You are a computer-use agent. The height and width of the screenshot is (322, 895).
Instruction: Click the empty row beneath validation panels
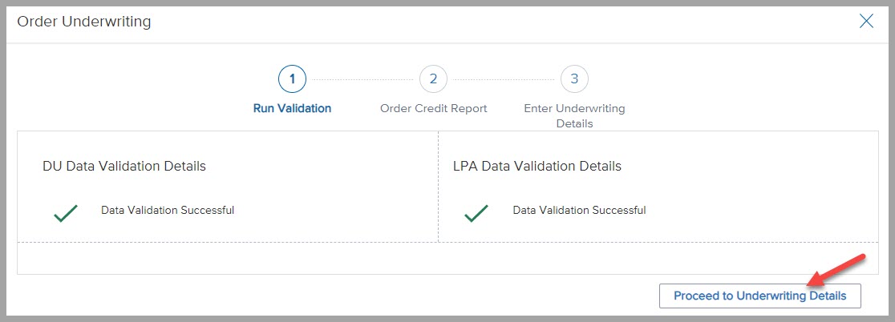tap(447, 258)
